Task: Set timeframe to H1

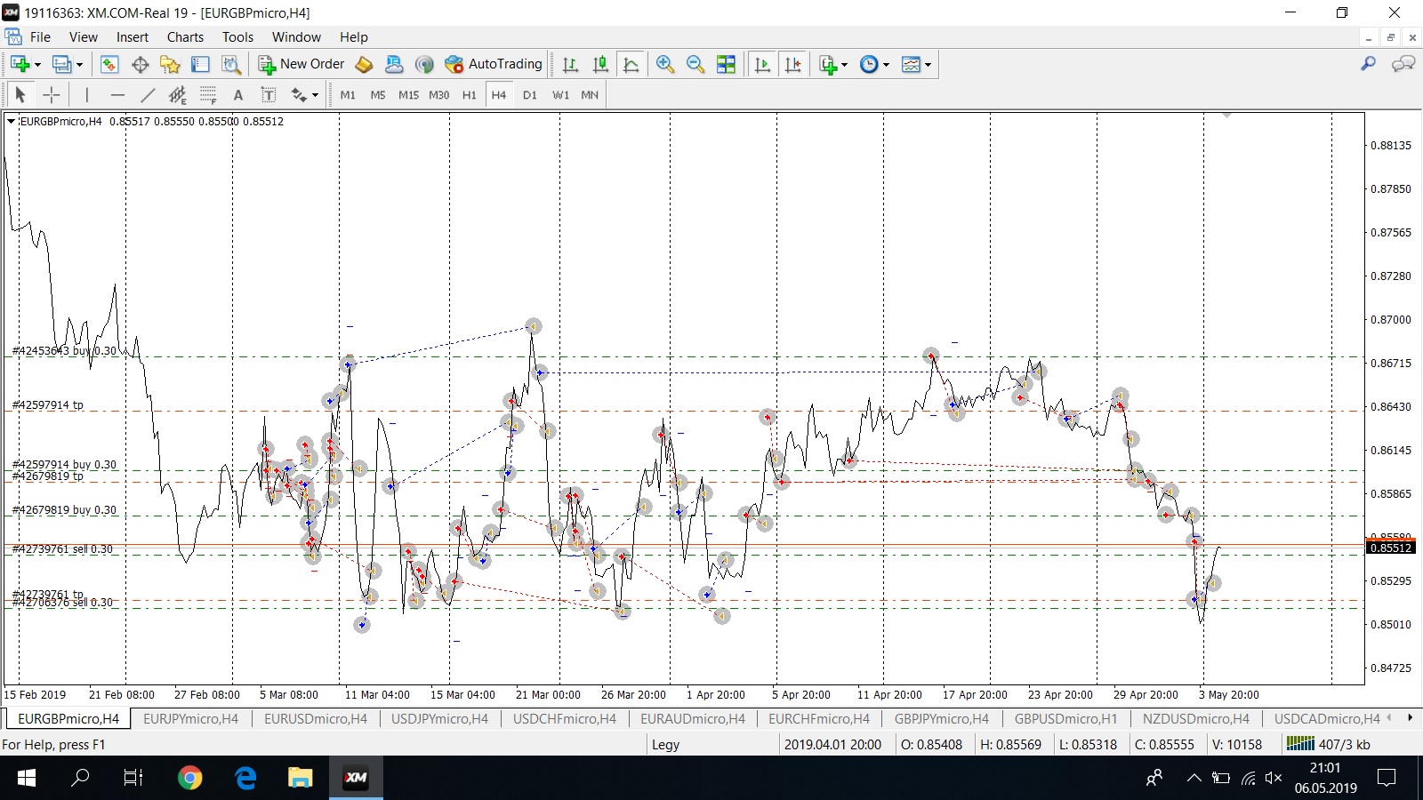Action: click(x=469, y=94)
